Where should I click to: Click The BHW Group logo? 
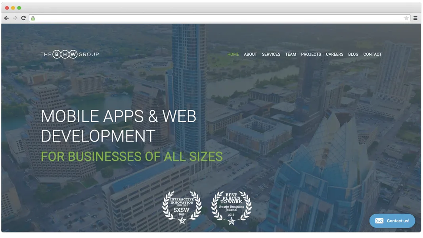[70, 54]
